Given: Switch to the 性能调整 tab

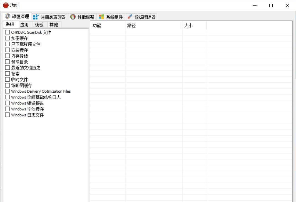Looking at the screenshot, I should click(82, 17).
